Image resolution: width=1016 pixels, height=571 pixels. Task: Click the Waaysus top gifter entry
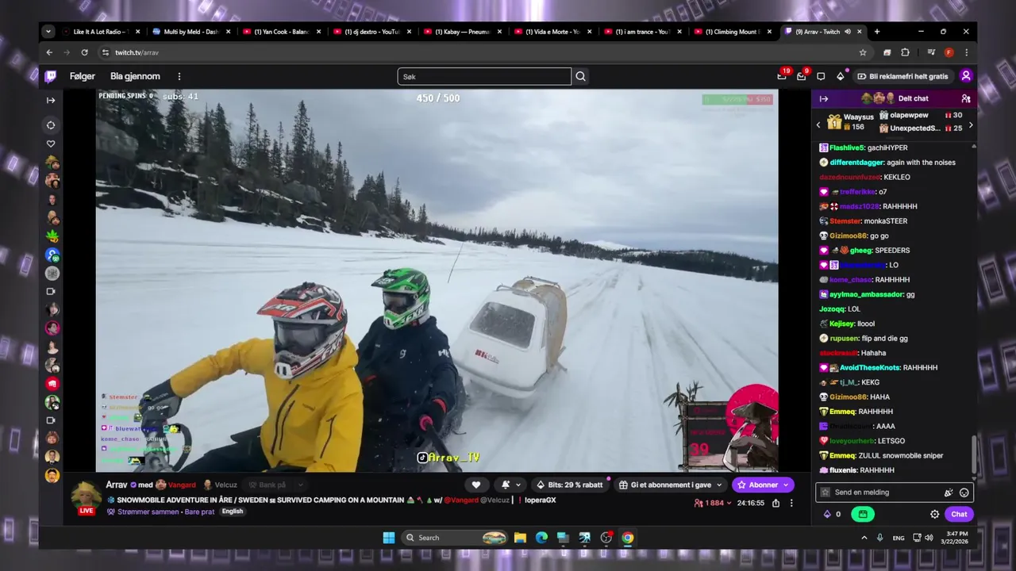(850, 121)
